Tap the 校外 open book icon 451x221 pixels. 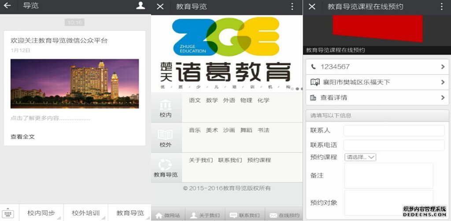coord(166,134)
